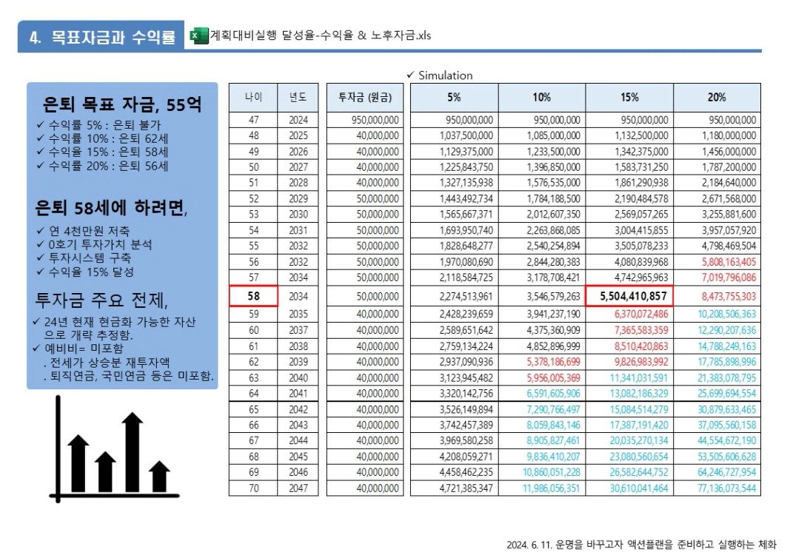
Task: Select the bullet '수익율 15% 달성'
Action: [90, 272]
